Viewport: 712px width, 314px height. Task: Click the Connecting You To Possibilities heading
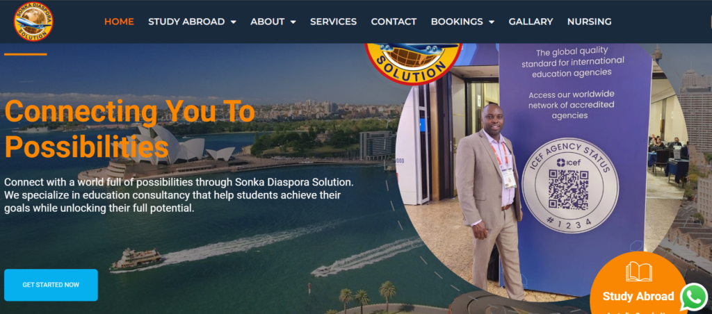(x=129, y=129)
